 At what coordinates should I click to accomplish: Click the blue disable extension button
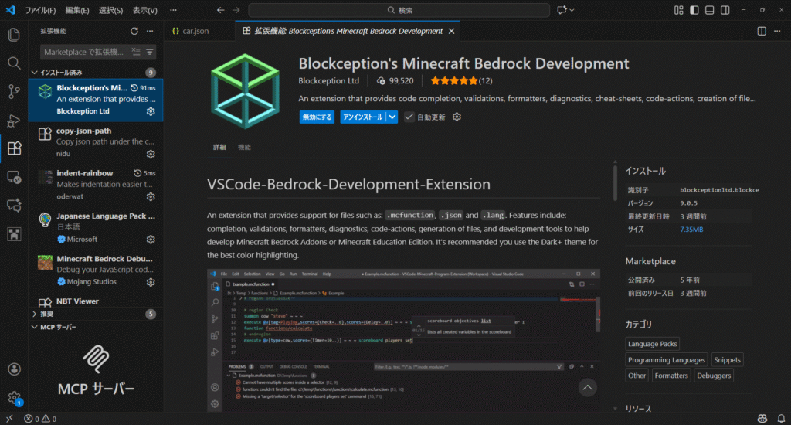[x=317, y=117]
